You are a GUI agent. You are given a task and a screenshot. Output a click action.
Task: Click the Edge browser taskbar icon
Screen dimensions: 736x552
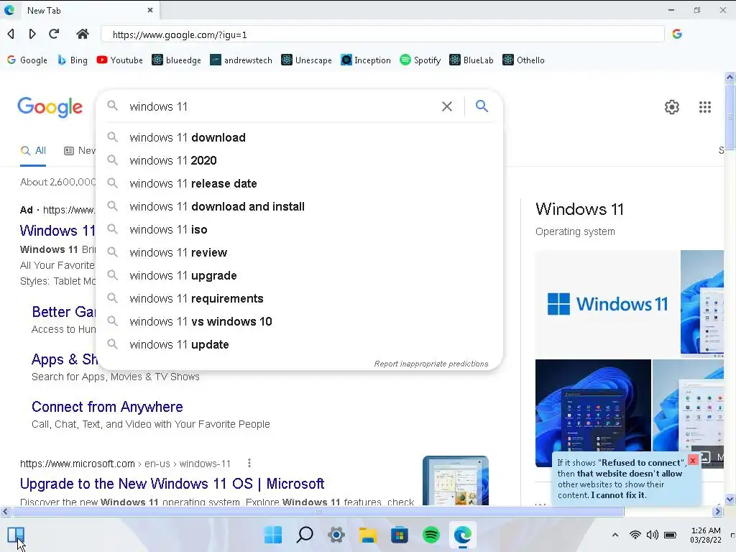coord(462,535)
